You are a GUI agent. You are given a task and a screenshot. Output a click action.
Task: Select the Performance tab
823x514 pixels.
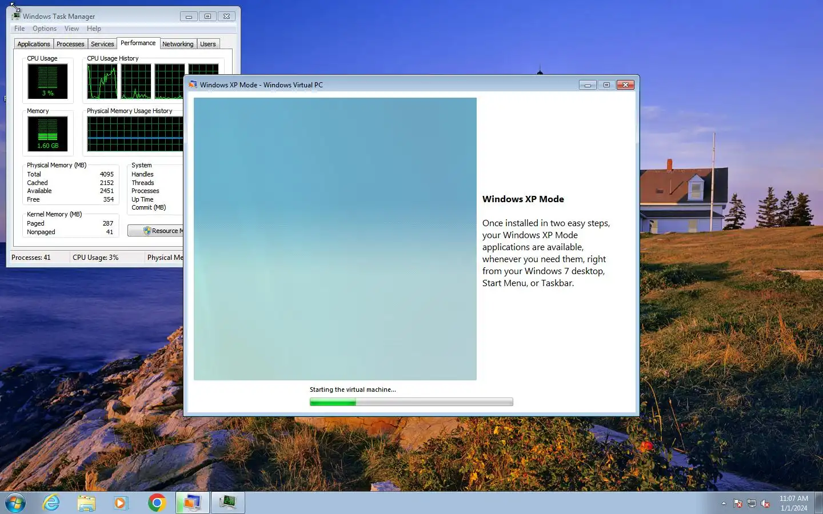click(138, 43)
